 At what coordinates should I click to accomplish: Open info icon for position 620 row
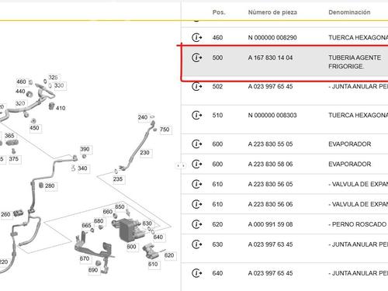pyautogui.click(x=197, y=224)
